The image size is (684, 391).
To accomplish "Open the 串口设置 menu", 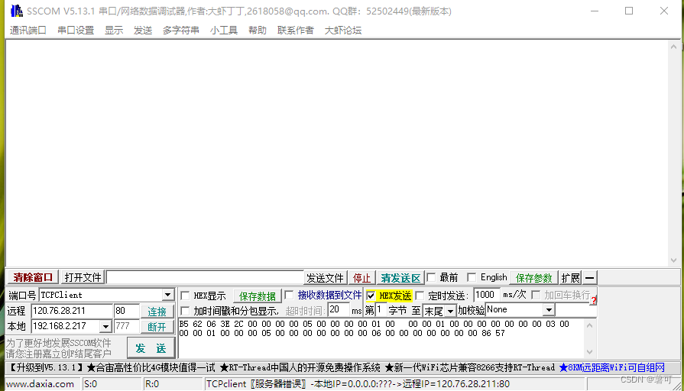I will (x=76, y=30).
